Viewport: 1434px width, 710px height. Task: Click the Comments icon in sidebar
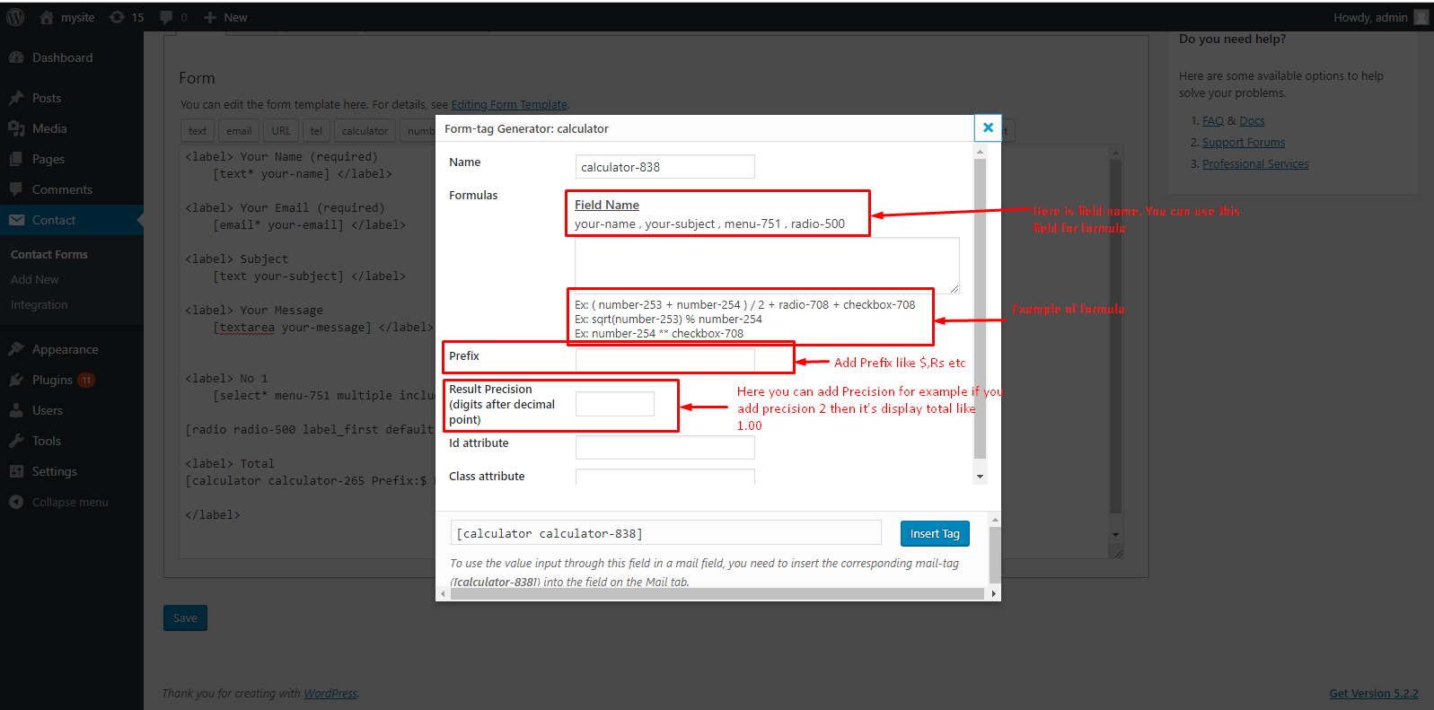click(16, 189)
